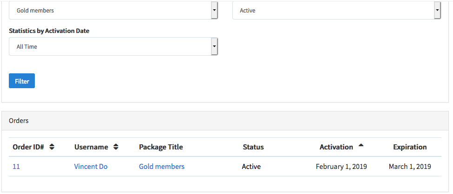Click the Orders panel heading
453x194 pixels.
(x=19, y=121)
